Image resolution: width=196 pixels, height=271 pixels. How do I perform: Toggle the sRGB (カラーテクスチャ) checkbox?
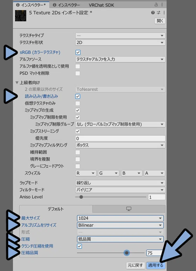point(78,52)
